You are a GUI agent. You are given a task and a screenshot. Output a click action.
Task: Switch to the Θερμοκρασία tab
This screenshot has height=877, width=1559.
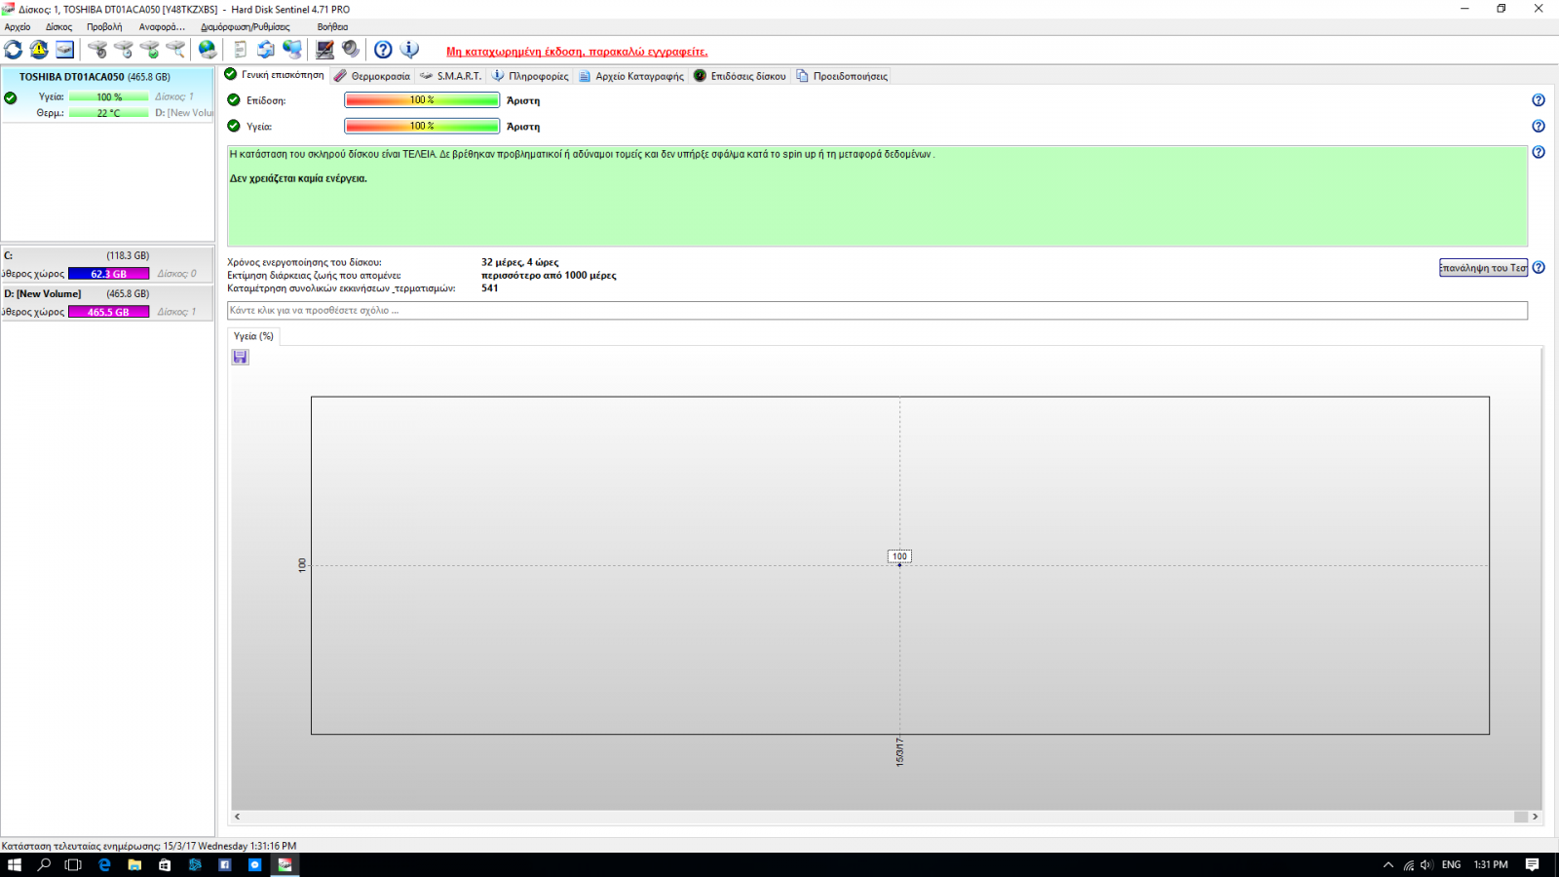pos(371,76)
